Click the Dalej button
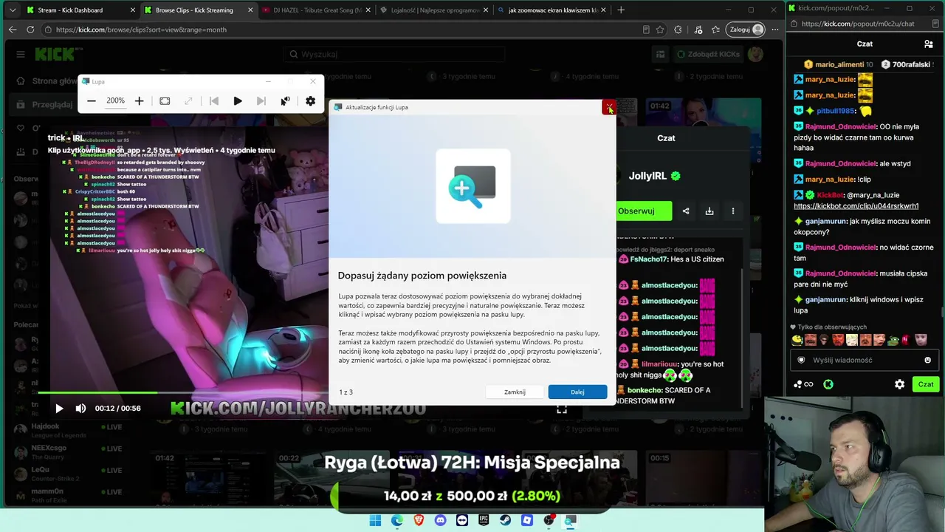Screen dimensions: 945x532 pyautogui.click(x=577, y=392)
